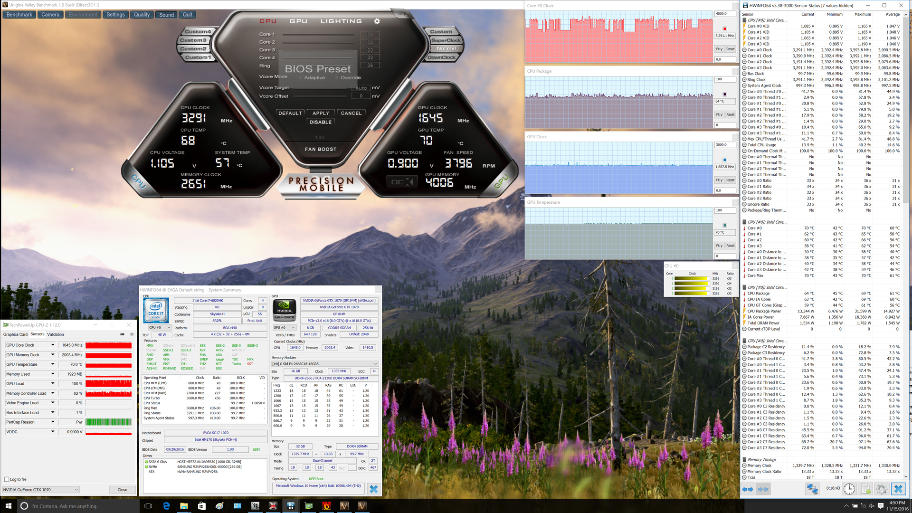Click HWiNFO clock reset timer icon

(x=850, y=489)
